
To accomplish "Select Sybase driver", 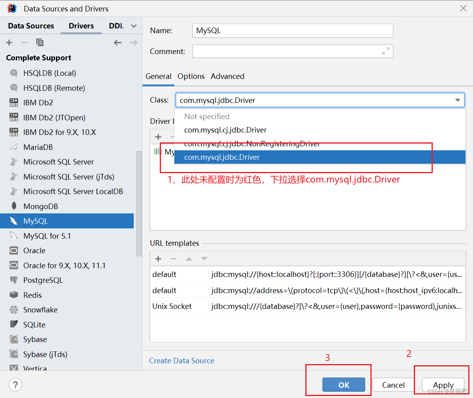I will [x=67, y=339].
